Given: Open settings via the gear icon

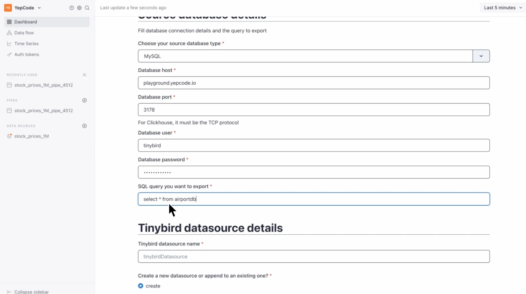Looking at the screenshot, I should click(79, 8).
